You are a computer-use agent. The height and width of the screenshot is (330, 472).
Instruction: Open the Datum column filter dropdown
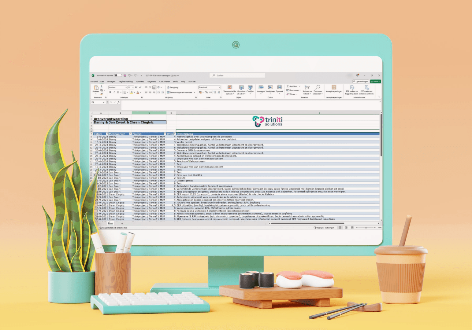tap(107, 134)
